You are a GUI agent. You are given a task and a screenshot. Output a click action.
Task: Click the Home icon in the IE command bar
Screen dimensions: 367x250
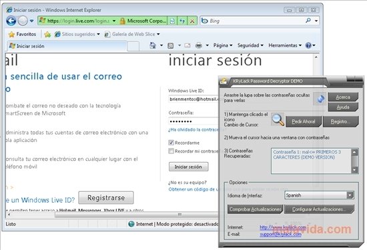click(153, 45)
